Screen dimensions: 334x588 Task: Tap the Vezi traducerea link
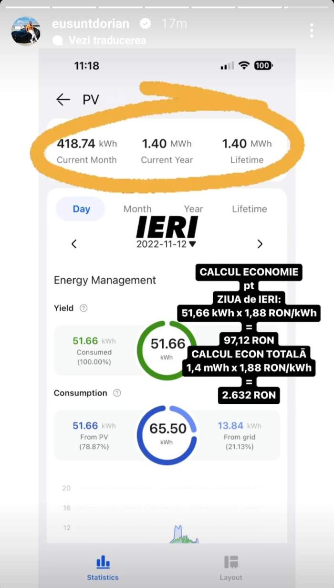pyautogui.click(x=107, y=40)
